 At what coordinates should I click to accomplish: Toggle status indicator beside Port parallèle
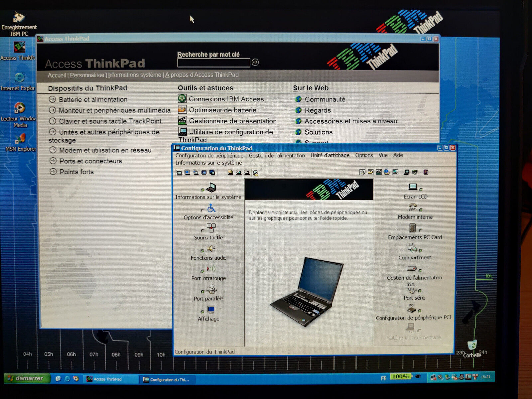click(x=202, y=292)
